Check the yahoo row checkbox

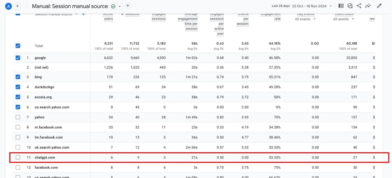[18, 117]
